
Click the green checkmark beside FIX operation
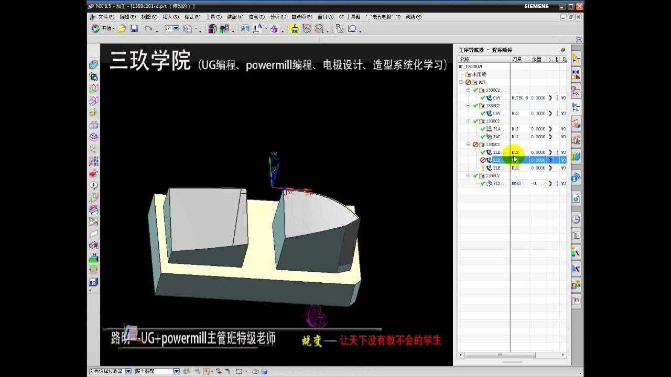[x=482, y=183]
